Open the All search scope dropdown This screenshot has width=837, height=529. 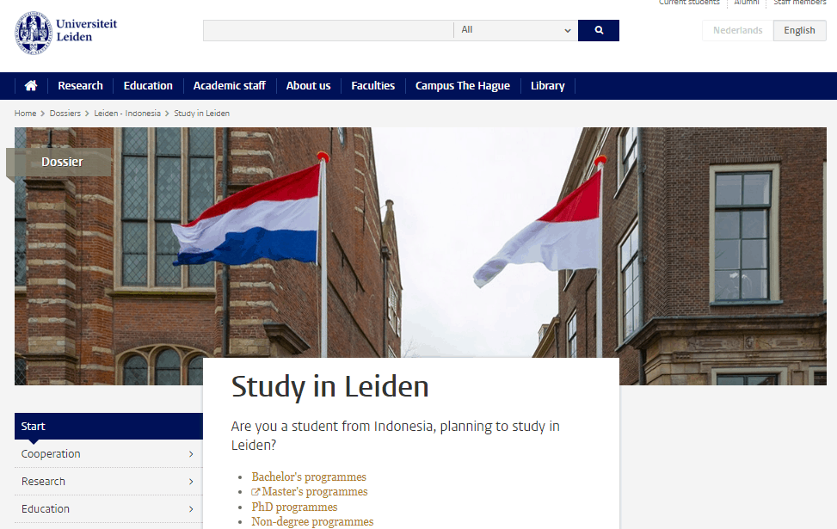[x=515, y=30]
